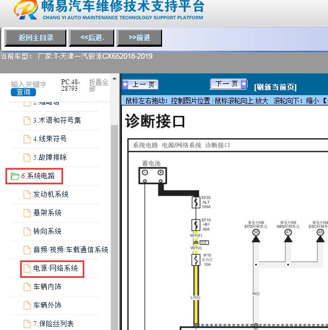
Task: Open 车辆外饰 tree item
Action: tap(47, 305)
